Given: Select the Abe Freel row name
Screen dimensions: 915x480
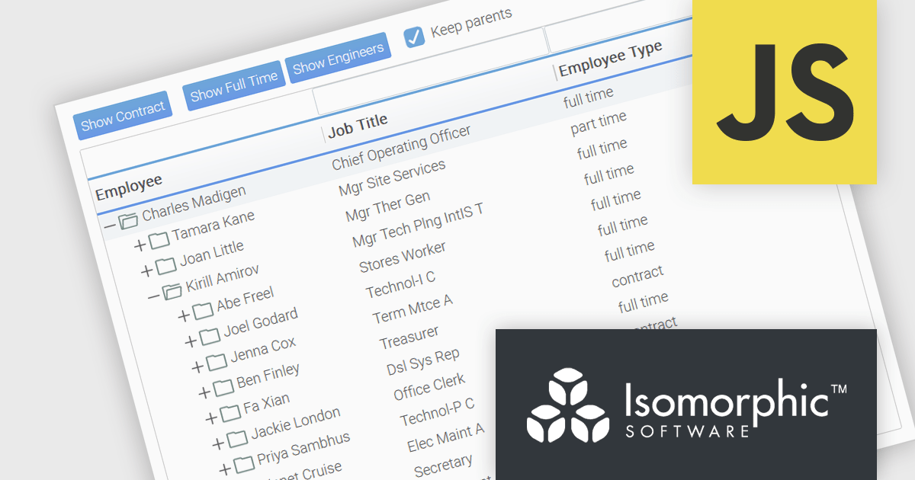Looking at the screenshot, I should point(245,299).
